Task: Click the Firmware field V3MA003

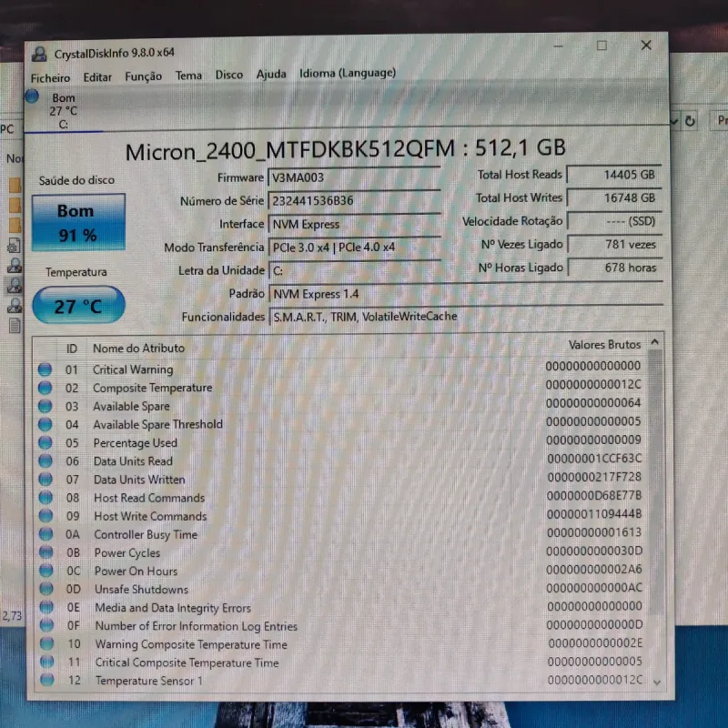Action: pos(354,177)
